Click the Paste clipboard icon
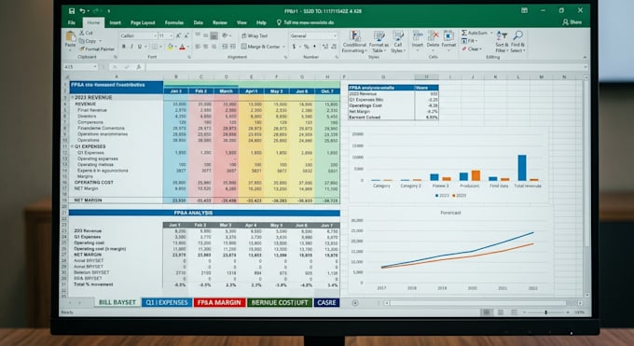 coord(70,37)
